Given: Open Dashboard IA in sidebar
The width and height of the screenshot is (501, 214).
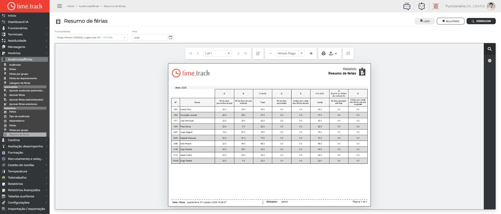Looking at the screenshot, I should coord(25,22).
